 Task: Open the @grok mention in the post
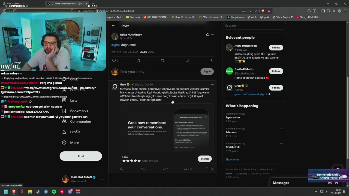coord(116,45)
